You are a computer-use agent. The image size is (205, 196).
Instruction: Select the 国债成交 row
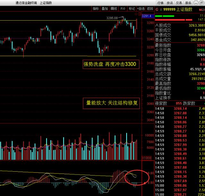180,35
